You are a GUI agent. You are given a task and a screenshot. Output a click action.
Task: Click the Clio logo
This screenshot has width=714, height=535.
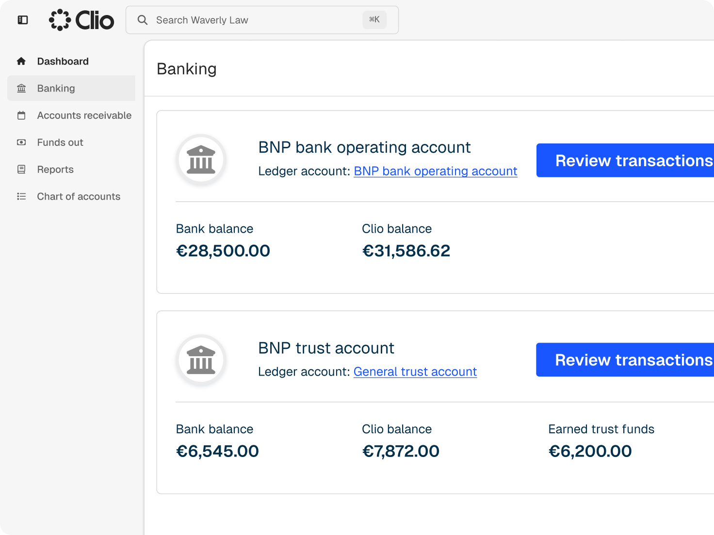(x=81, y=20)
